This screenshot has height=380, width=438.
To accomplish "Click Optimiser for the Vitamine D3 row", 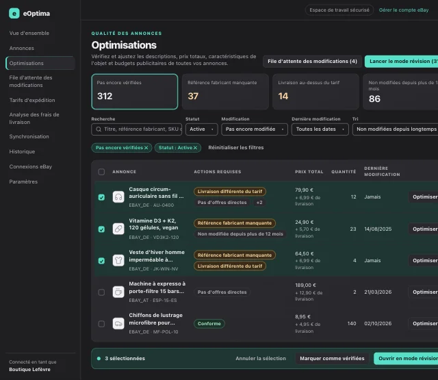I will [x=423, y=229].
